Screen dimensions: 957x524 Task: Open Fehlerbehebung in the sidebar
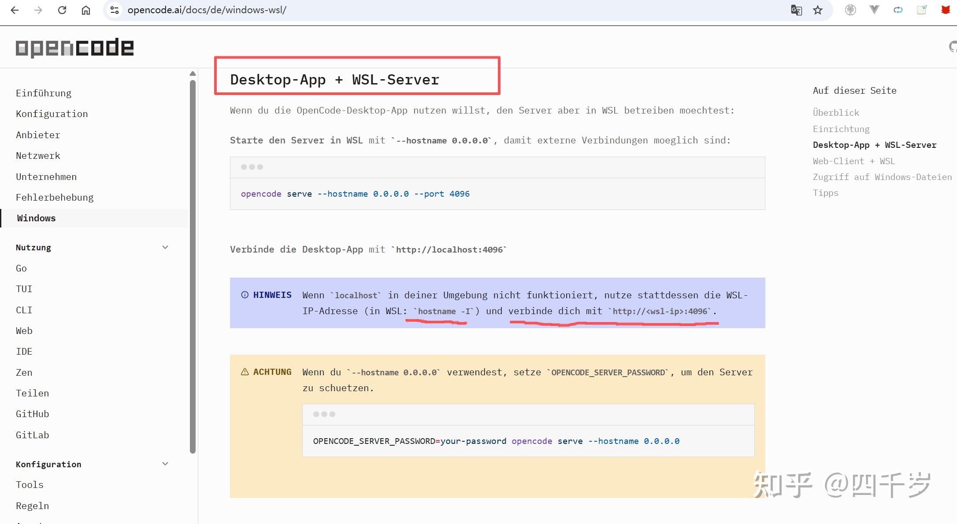[55, 197]
